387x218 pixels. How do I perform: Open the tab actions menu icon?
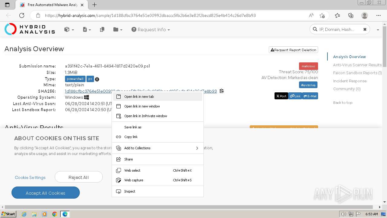pos(7,5)
